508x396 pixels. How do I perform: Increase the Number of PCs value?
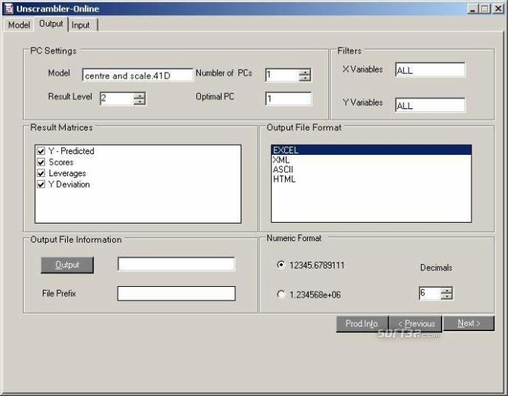click(x=305, y=72)
